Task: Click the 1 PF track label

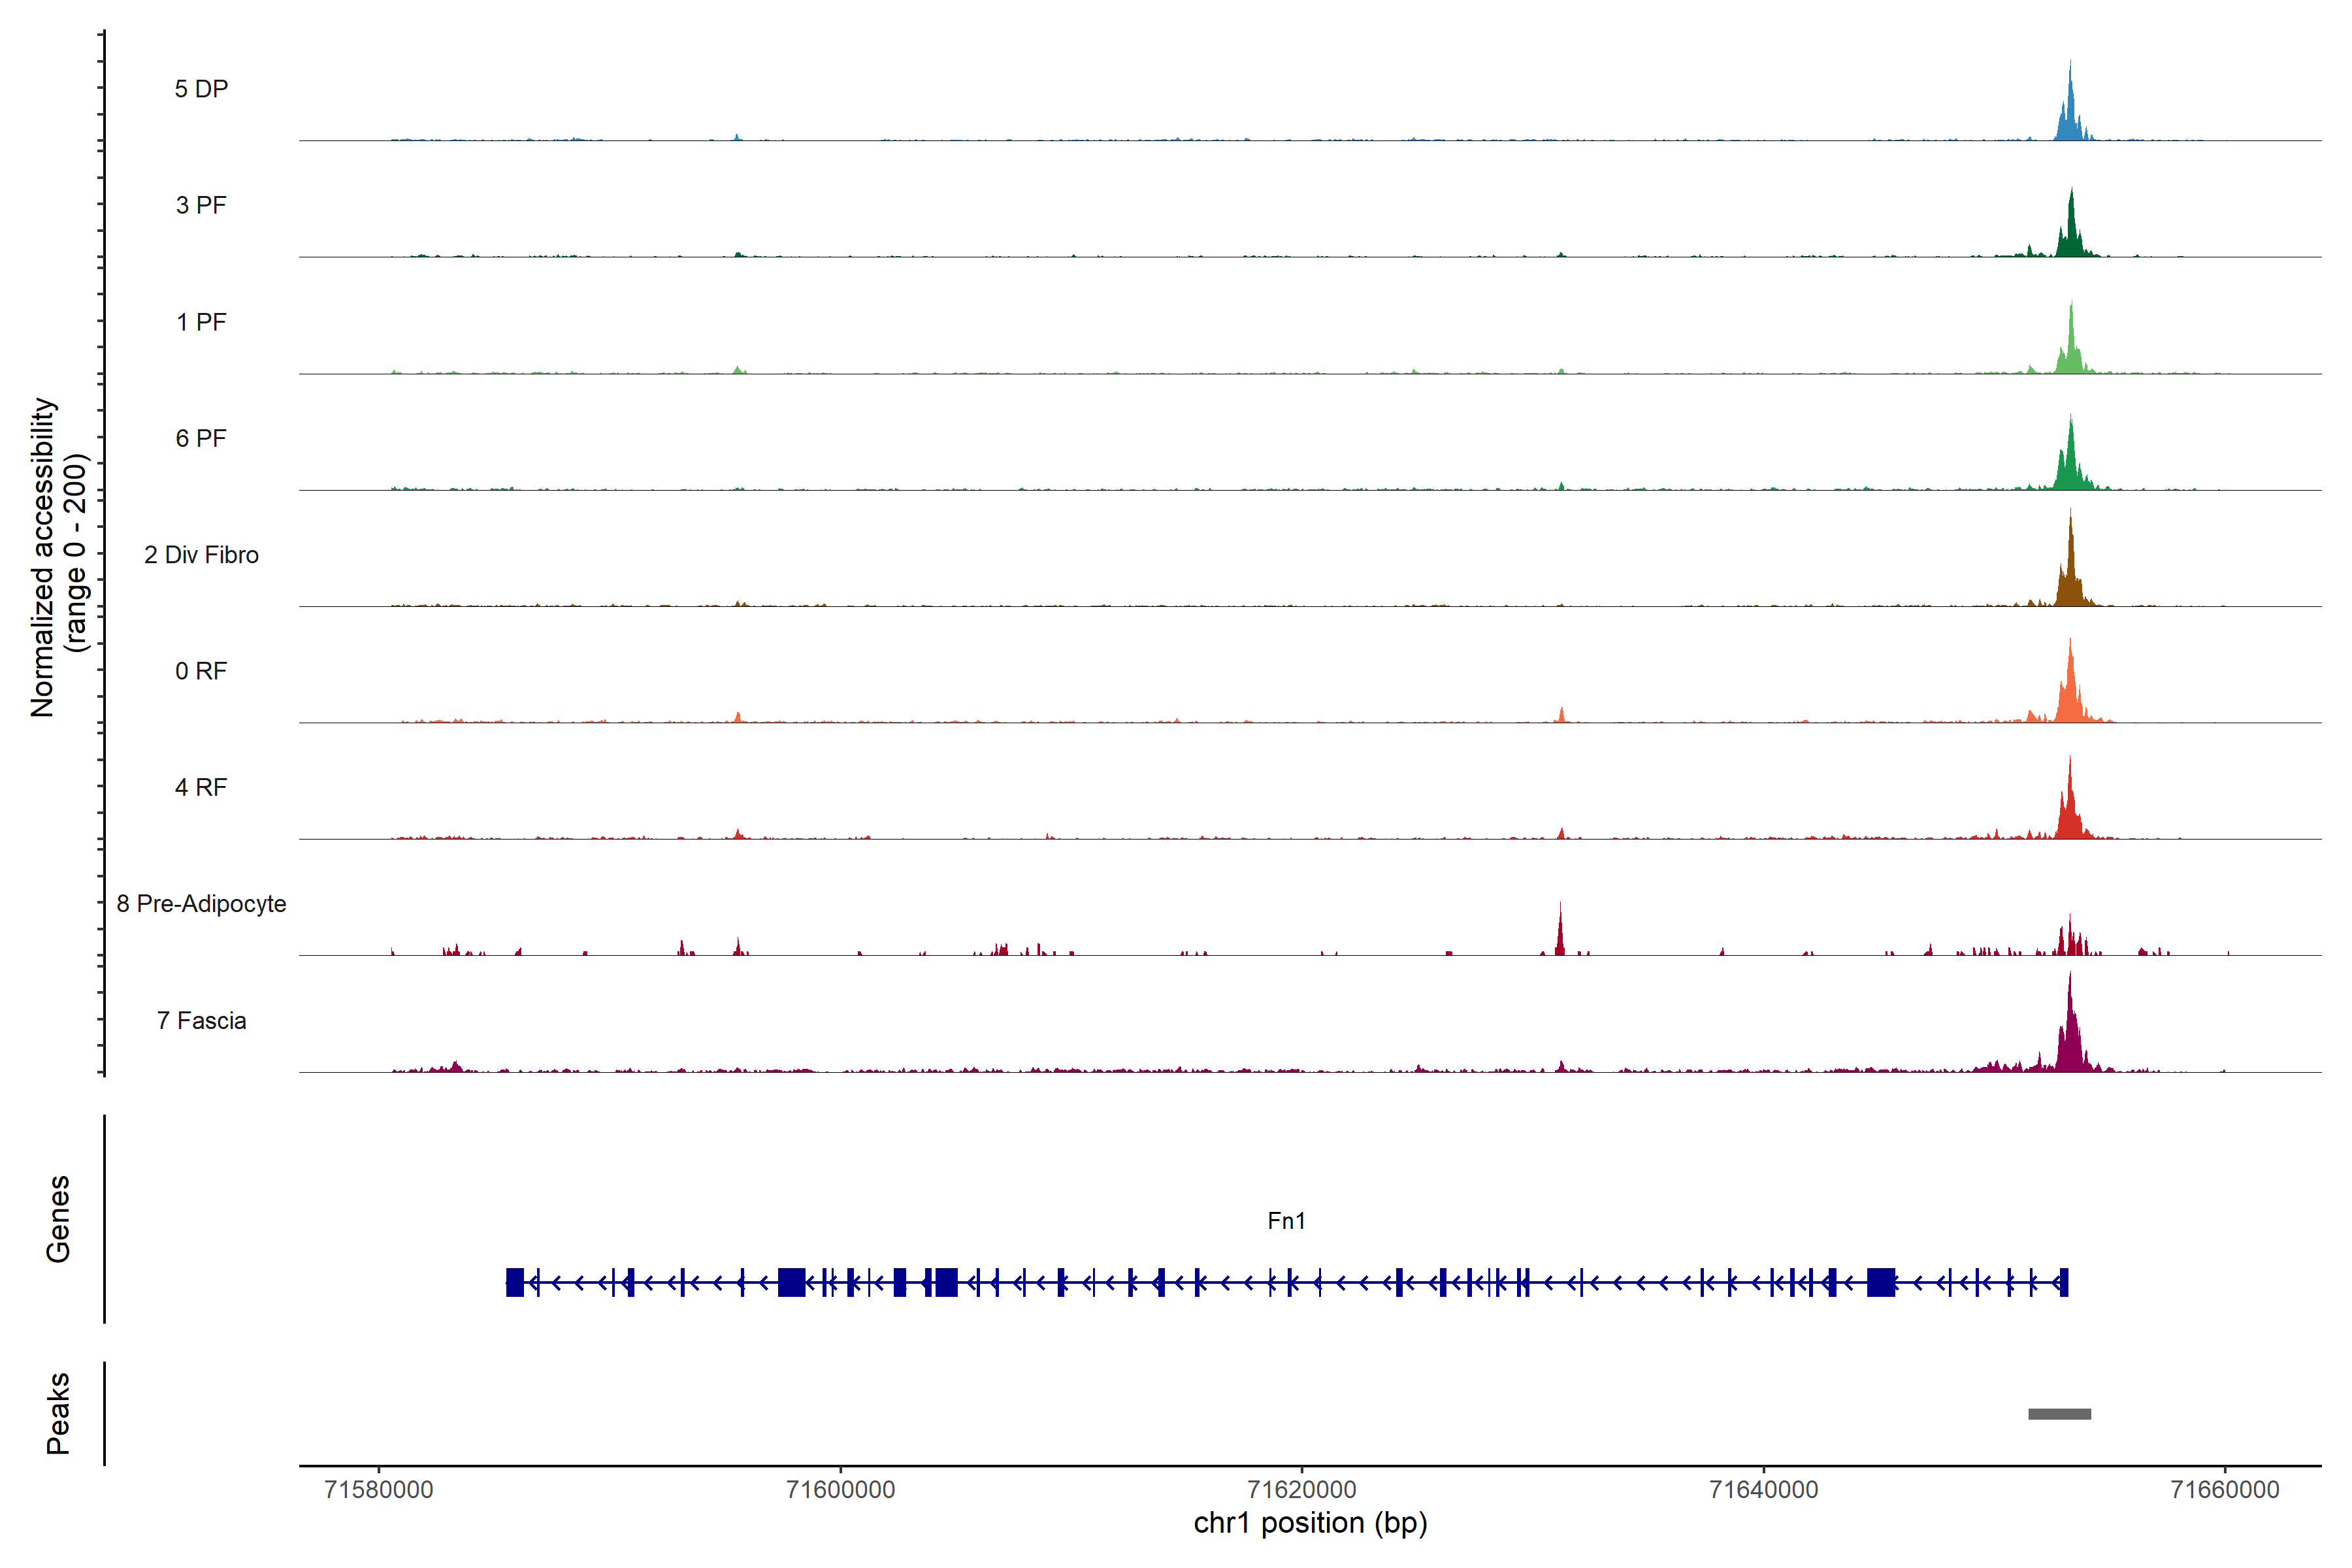Action: [x=201, y=322]
